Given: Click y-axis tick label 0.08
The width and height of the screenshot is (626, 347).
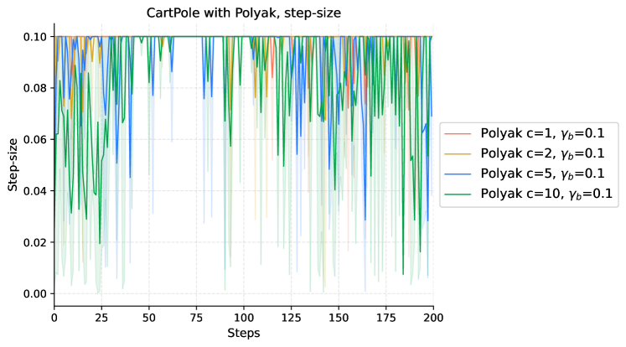Looking at the screenshot, I should 35,88.
